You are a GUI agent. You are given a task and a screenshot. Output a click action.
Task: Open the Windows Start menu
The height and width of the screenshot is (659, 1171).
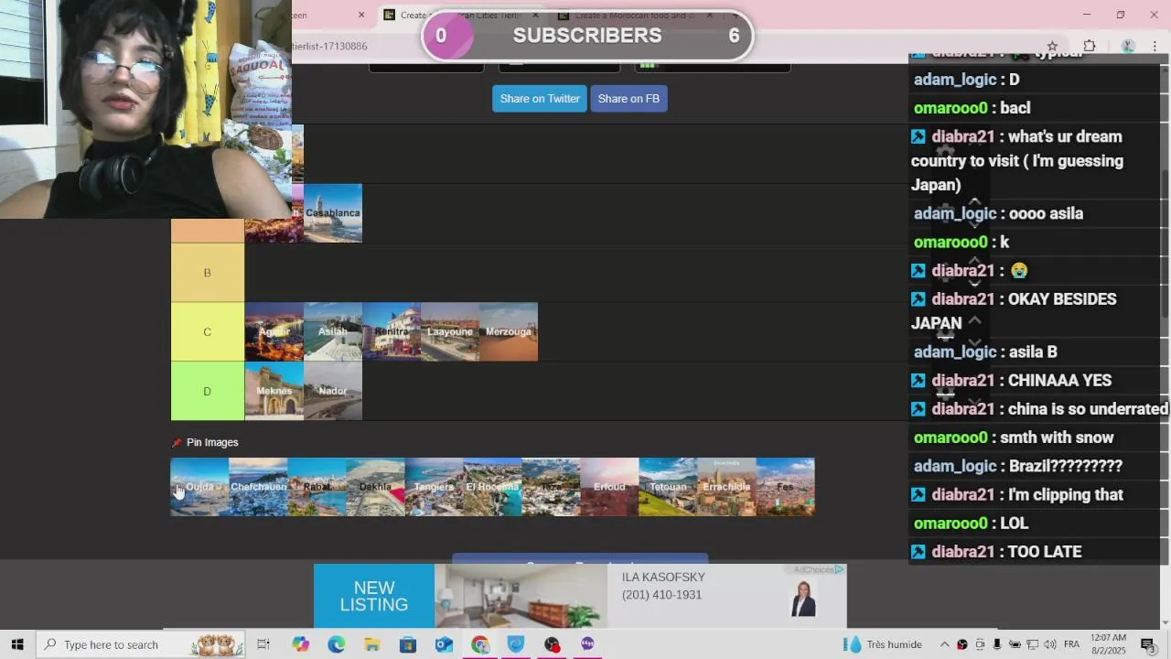[17, 644]
